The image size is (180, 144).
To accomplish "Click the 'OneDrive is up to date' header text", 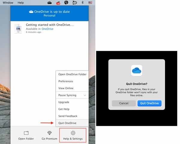I will pyautogui.click(x=52, y=12).
